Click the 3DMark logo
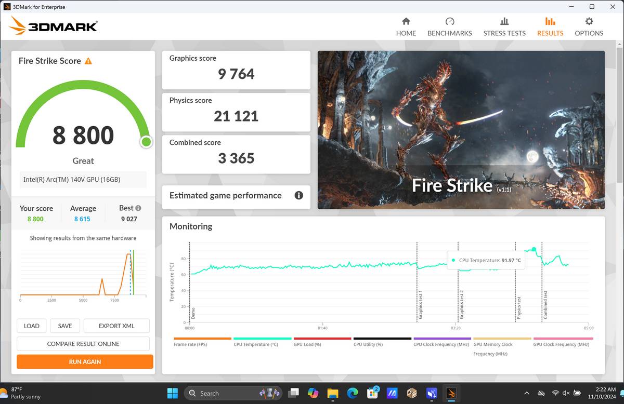This screenshot has width=624, height=404. (x=54, y=26)
